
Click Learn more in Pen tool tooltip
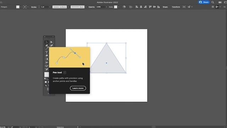click(x=78, y=88)
